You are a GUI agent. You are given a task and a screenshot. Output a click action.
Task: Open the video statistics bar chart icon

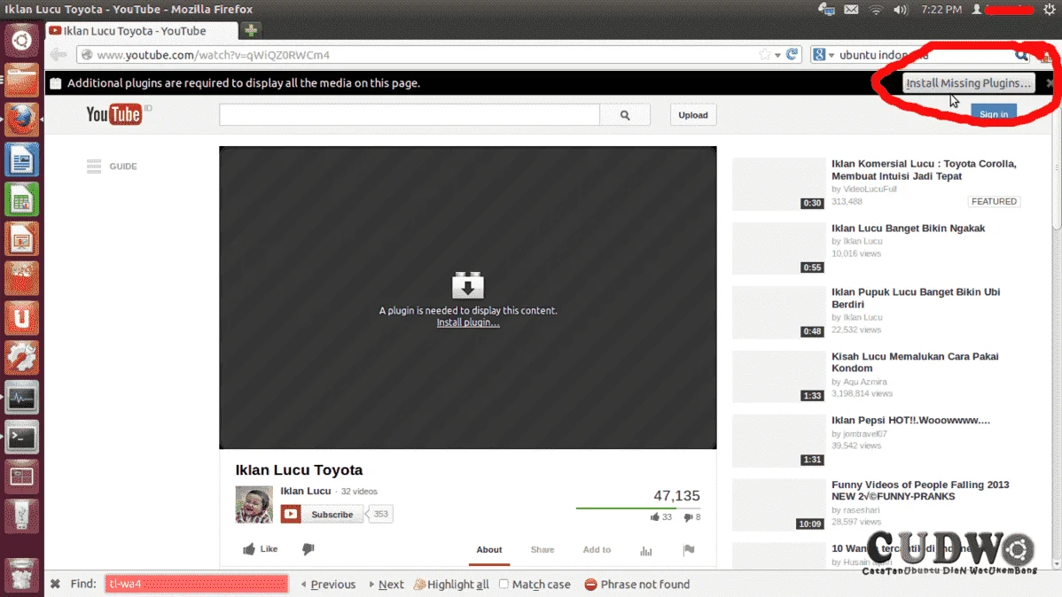[x=646, y=550]
